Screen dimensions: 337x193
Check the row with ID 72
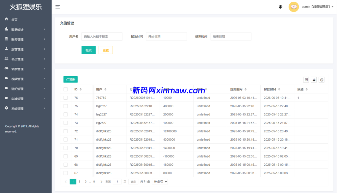[65, 131]
